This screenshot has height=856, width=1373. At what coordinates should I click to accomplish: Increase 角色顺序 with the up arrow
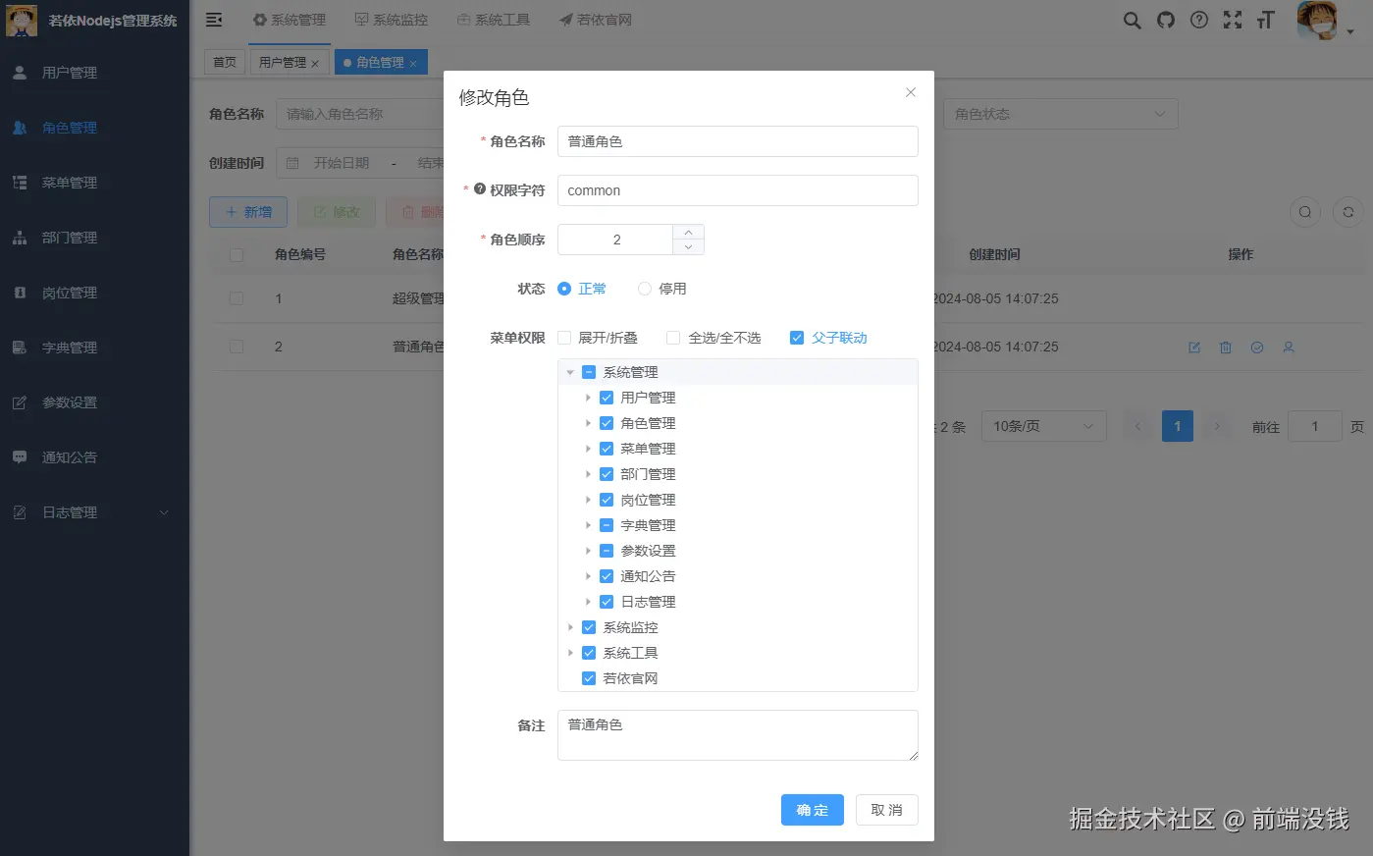click(689, 232)
